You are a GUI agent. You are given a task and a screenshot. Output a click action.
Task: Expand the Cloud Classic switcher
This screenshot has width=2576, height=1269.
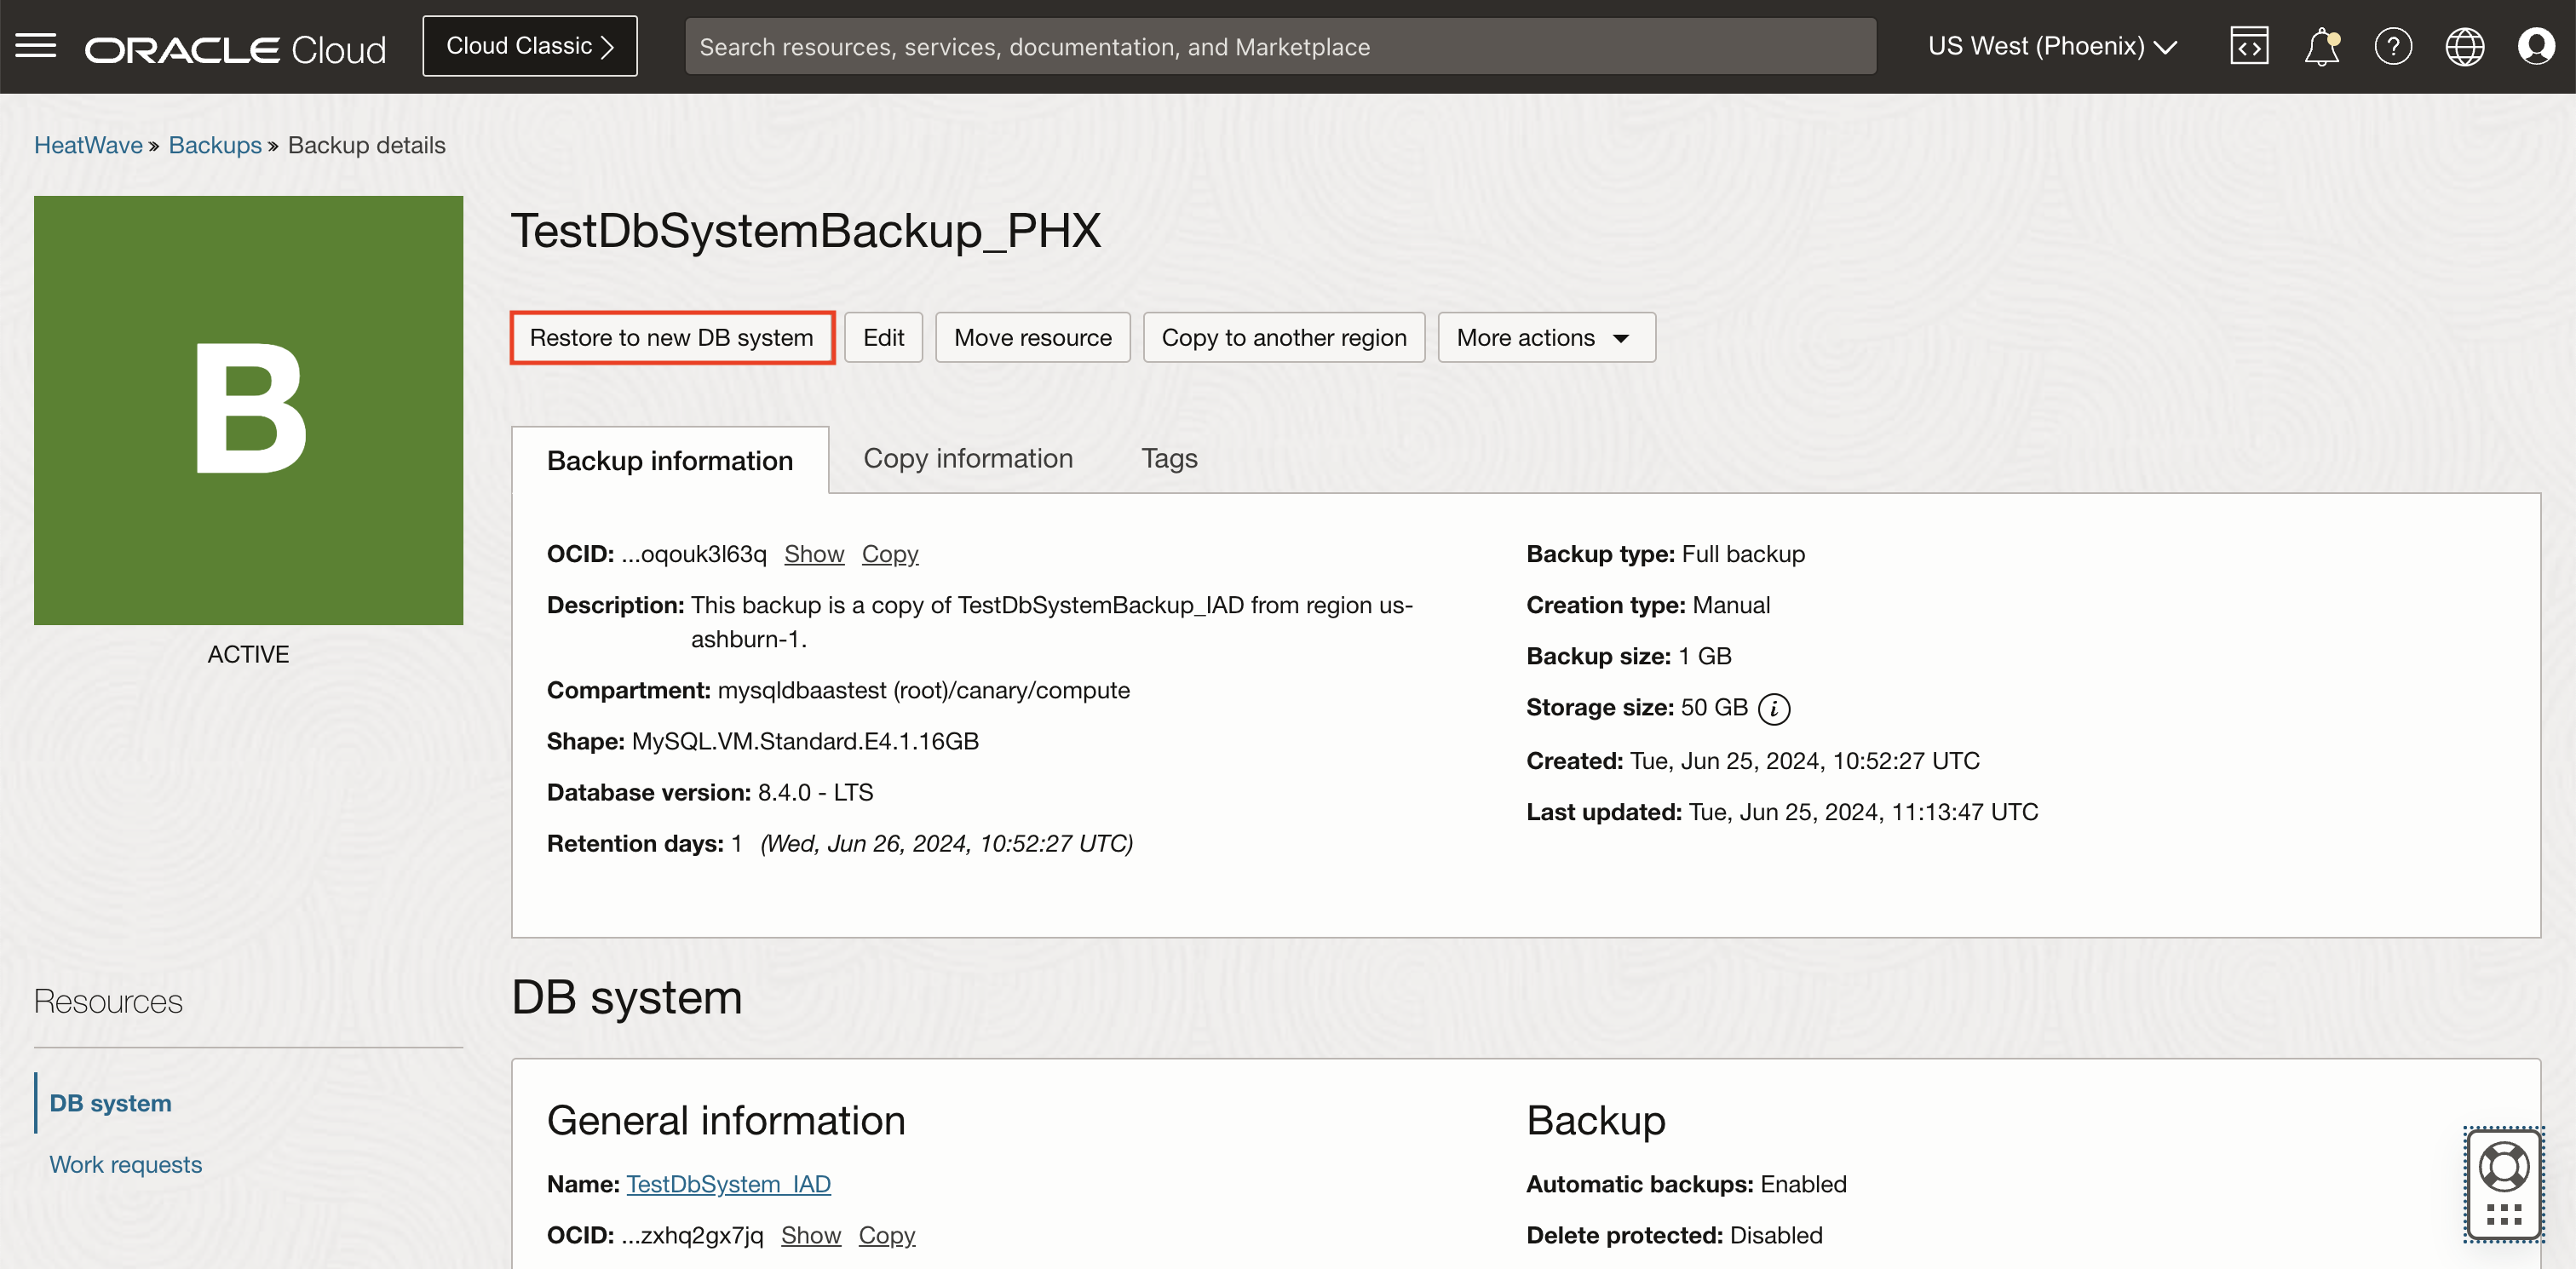click(530, 45)
